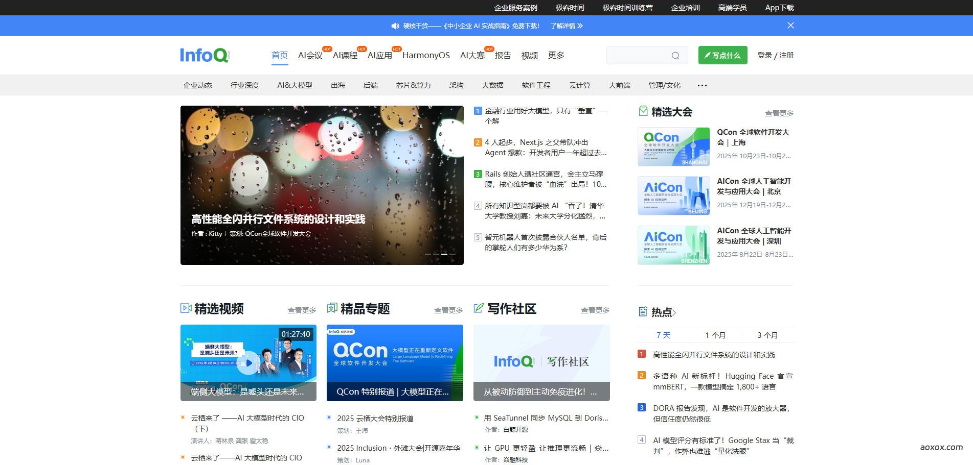Click the document icon beside 热点
Screen dimensions: 973x465
[x=643, y=311]
